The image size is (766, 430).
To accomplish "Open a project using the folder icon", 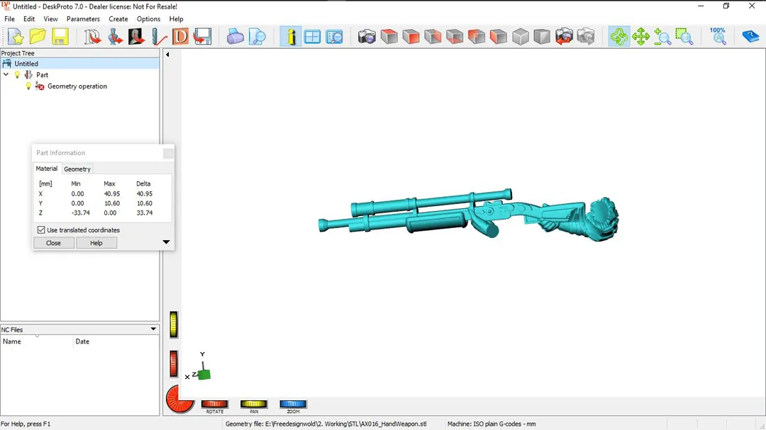I will pos(38,37).
